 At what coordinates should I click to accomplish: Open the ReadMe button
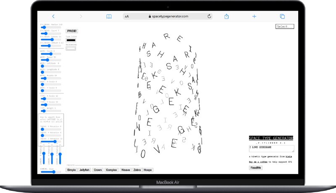pyautogui.click(x=255, y=168)
